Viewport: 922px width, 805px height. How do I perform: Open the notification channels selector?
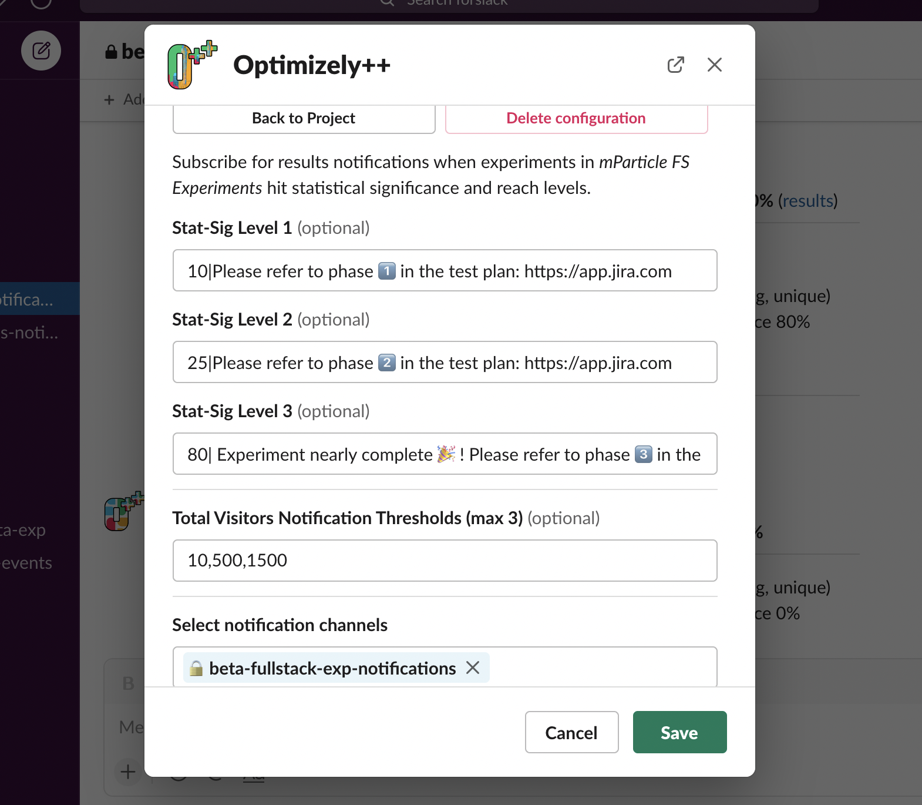point(599,668)
